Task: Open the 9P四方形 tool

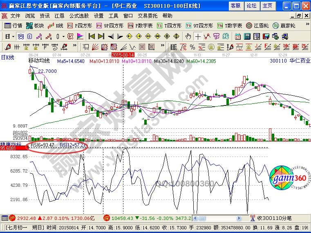Action: pyautogui.click(x=110, y=26)
